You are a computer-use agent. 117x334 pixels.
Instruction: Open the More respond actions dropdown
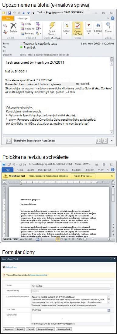point(38,33)
